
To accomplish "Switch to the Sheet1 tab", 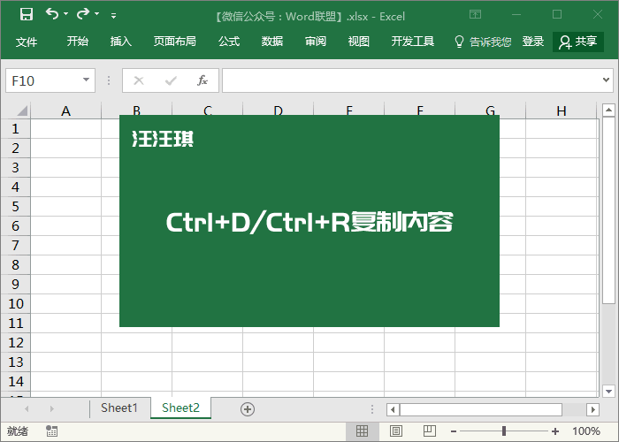I will tap(119, 408).
